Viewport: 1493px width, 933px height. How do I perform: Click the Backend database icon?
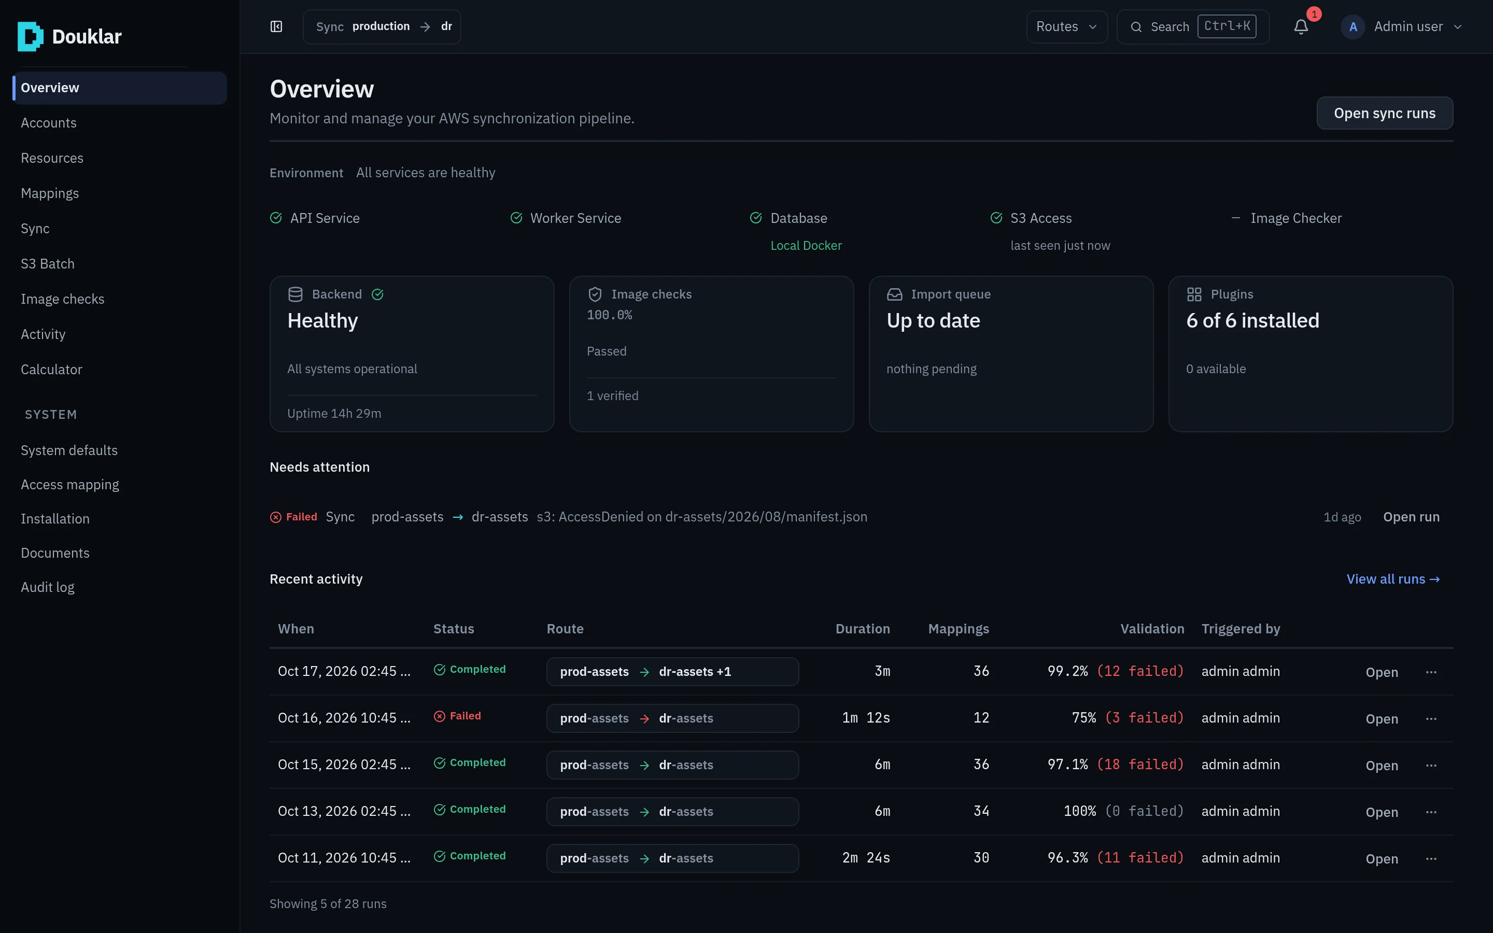295,294
